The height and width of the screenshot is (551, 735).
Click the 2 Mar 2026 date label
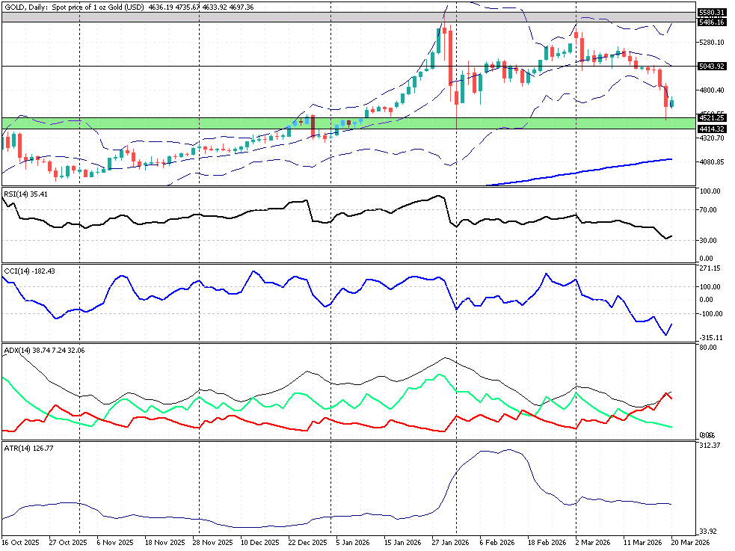592,542
